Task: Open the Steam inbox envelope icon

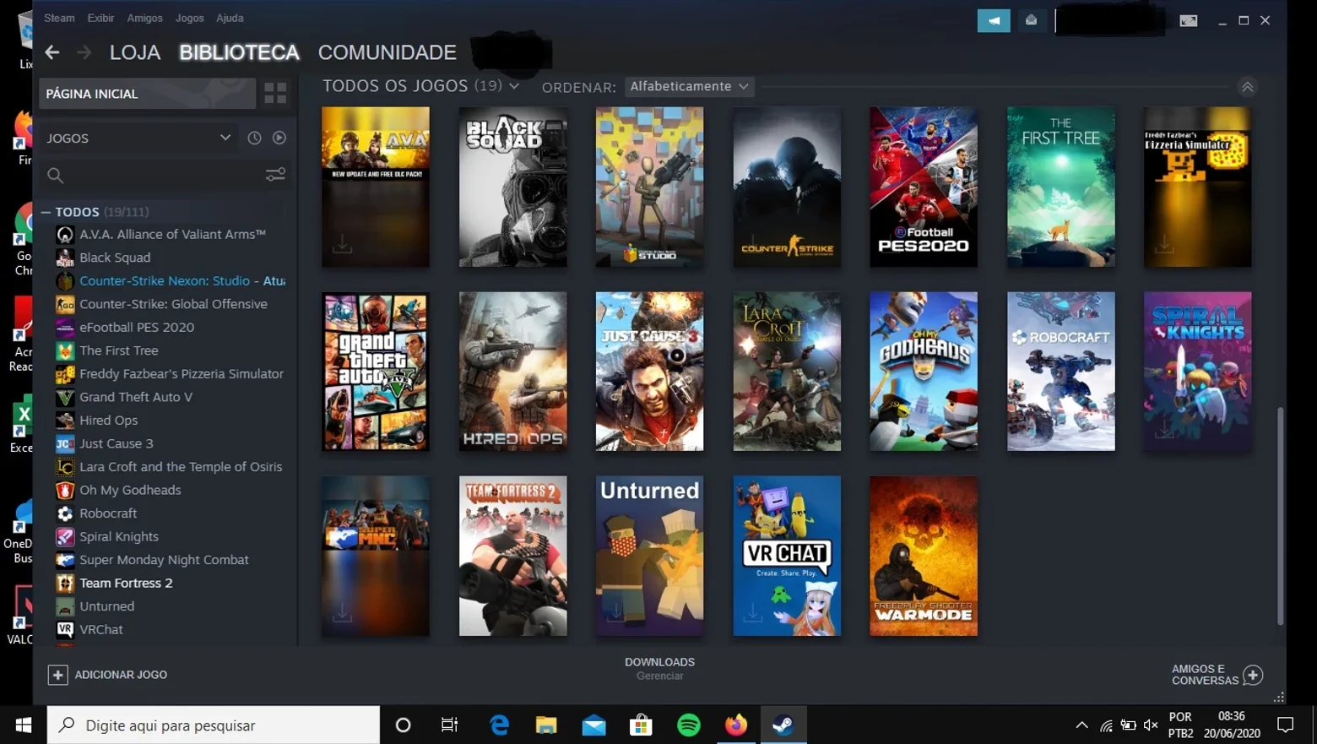Action: coord(1031,20)
